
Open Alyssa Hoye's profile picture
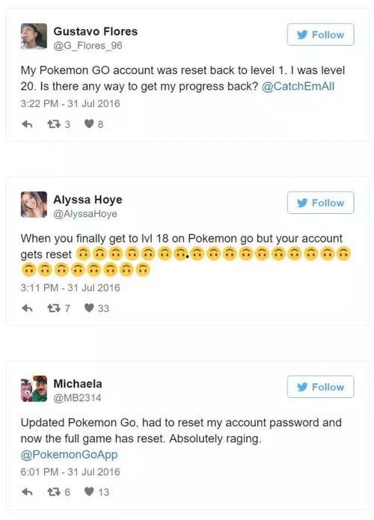[34, 204]
